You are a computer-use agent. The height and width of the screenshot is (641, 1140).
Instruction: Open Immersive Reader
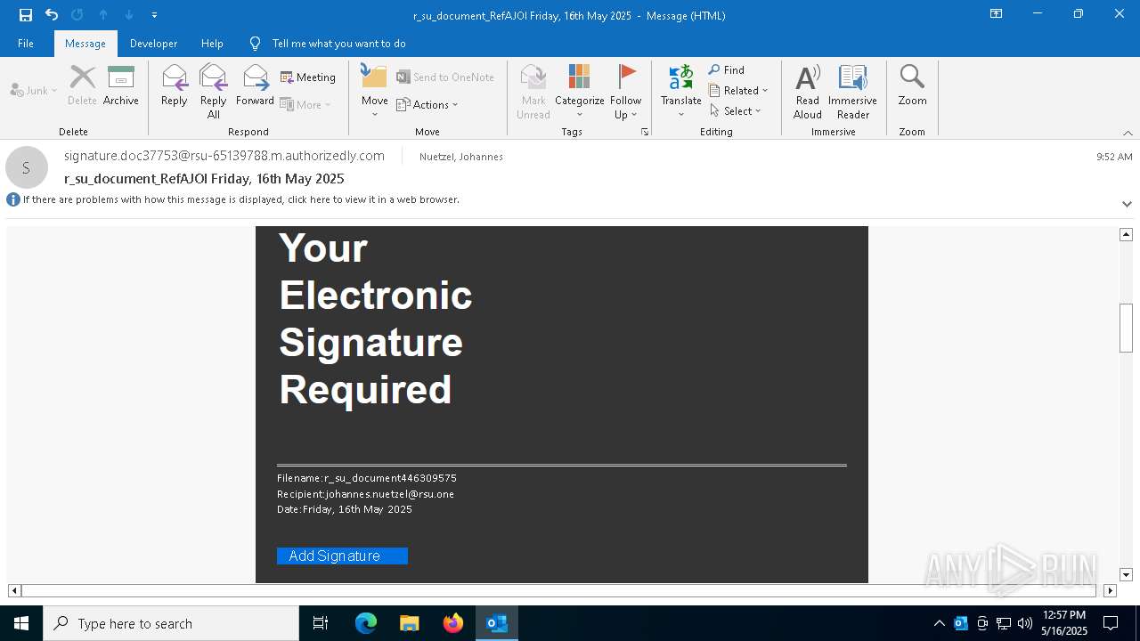853,92
